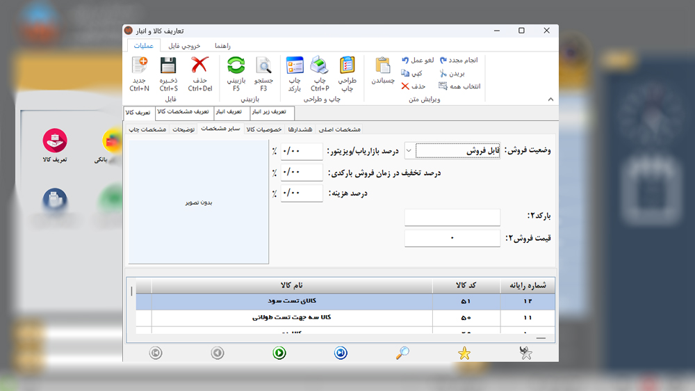The width and height of the screenshot is (695, 391).
Task: Open the تعریف انبار tab
Action: 230,112
